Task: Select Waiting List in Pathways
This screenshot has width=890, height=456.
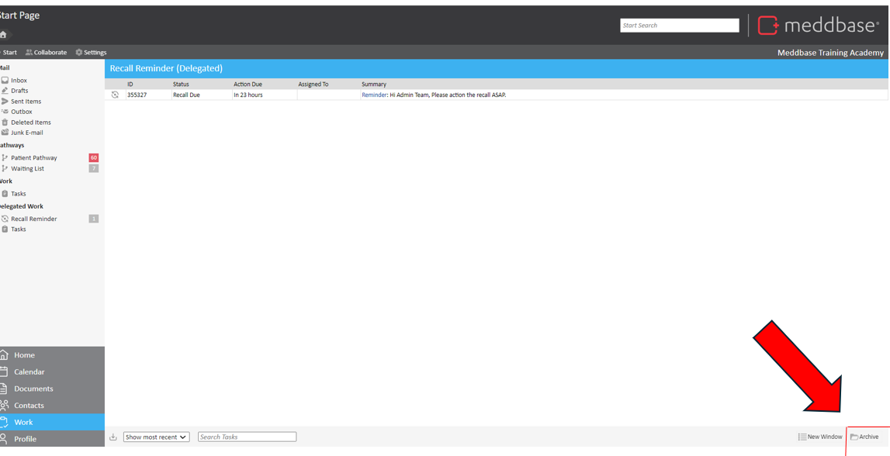Action: [27, 168]
